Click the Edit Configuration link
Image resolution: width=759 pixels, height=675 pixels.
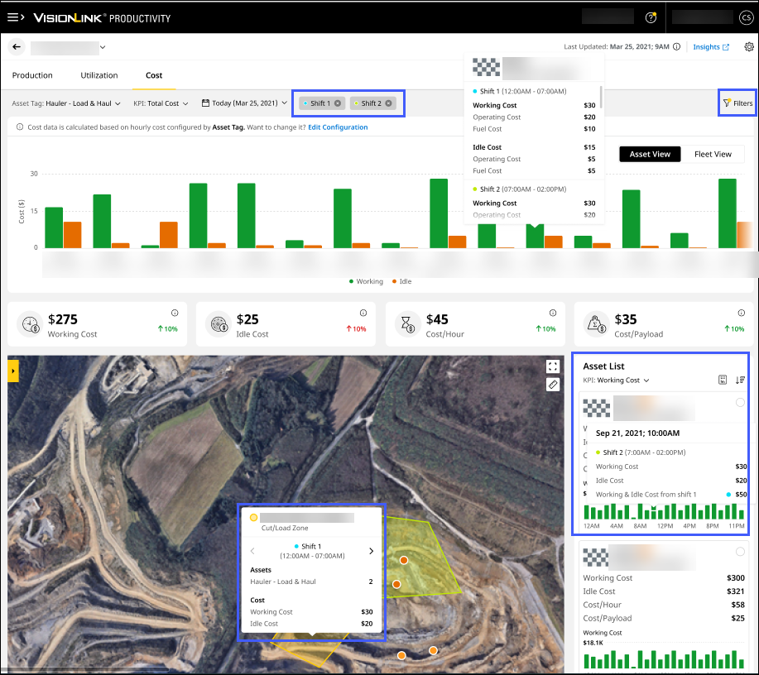coord(338,127)
